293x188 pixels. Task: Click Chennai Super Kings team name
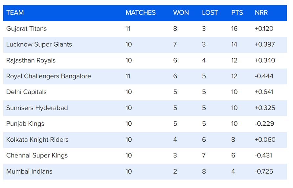point(37,156)
